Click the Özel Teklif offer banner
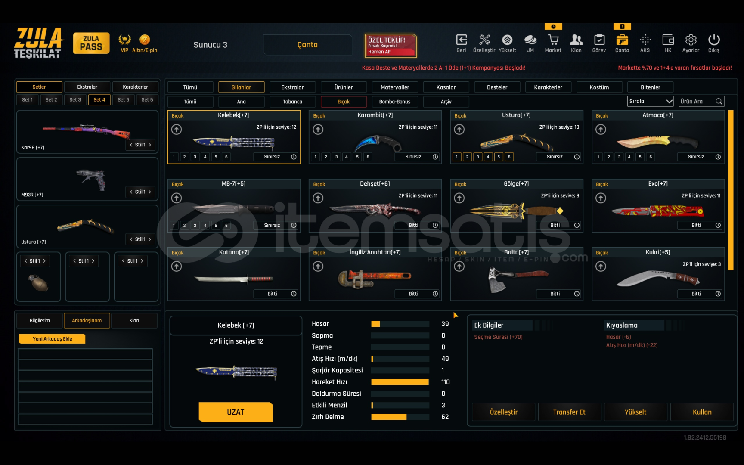The image size is (744, 465). point(391,46)
